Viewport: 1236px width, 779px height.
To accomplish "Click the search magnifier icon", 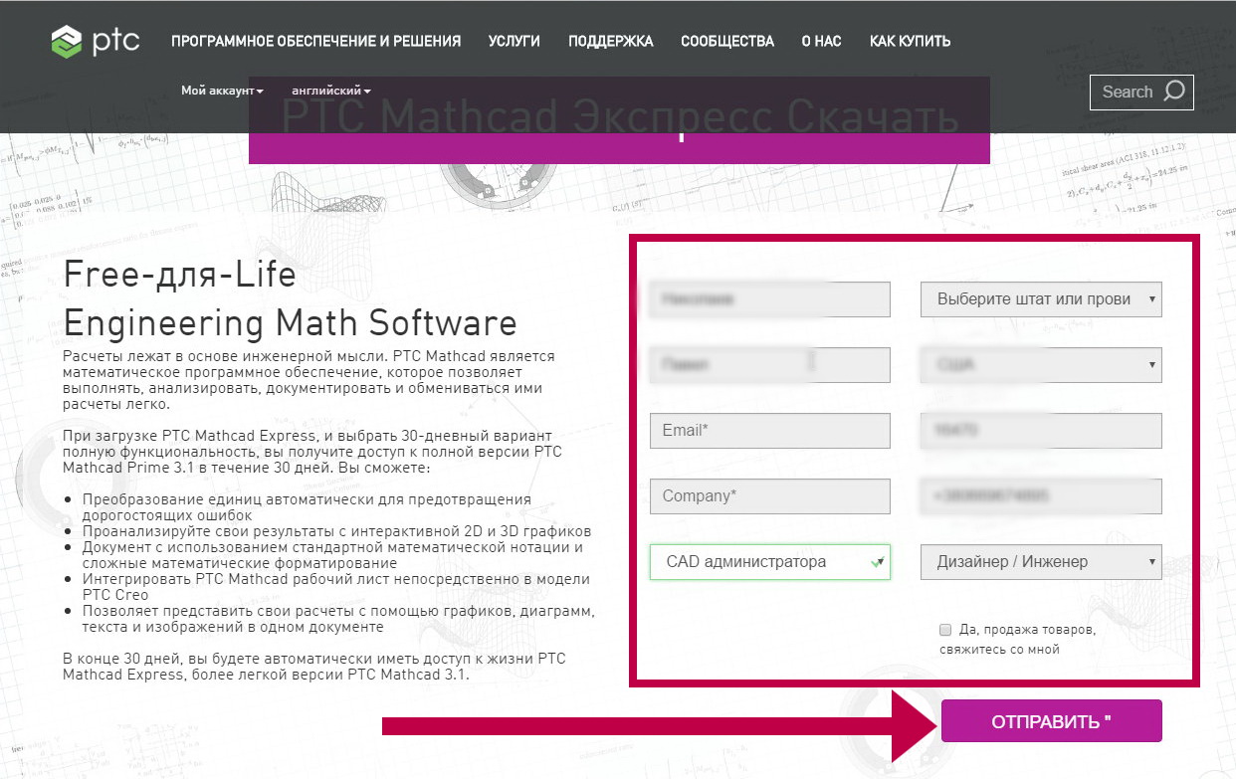I will 1174,92.
